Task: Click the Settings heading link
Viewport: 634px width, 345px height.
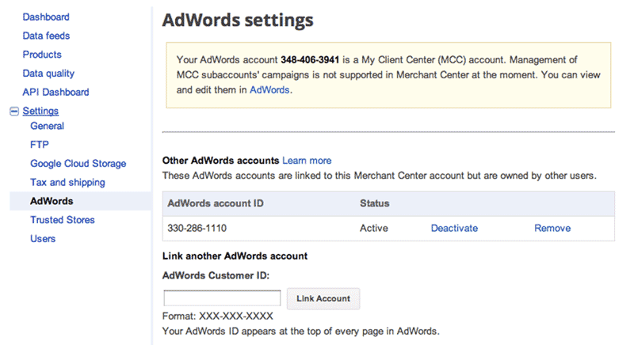Action: pyautogui.click(x=40, y=111)
